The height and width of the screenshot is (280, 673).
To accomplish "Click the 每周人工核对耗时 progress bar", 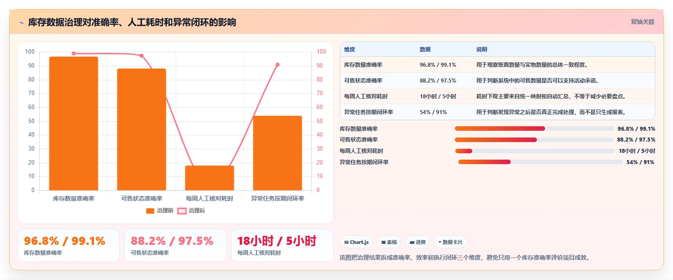I will pyautogui.click(x=535, y=151).
